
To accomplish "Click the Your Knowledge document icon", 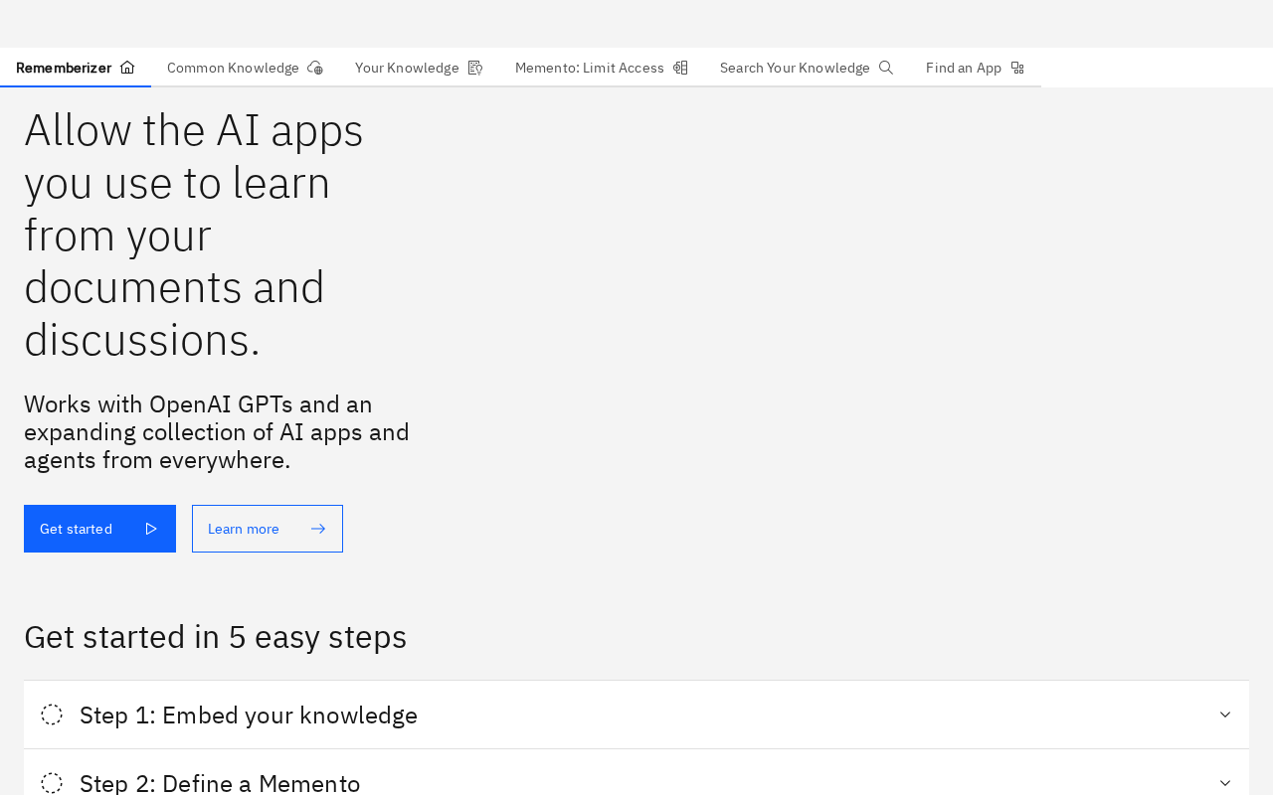I will [475, 68].
